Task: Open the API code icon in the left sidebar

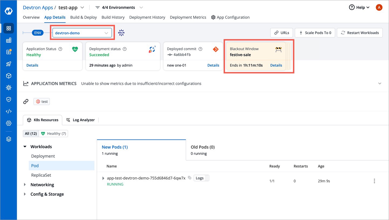Action: pos(9,111)
